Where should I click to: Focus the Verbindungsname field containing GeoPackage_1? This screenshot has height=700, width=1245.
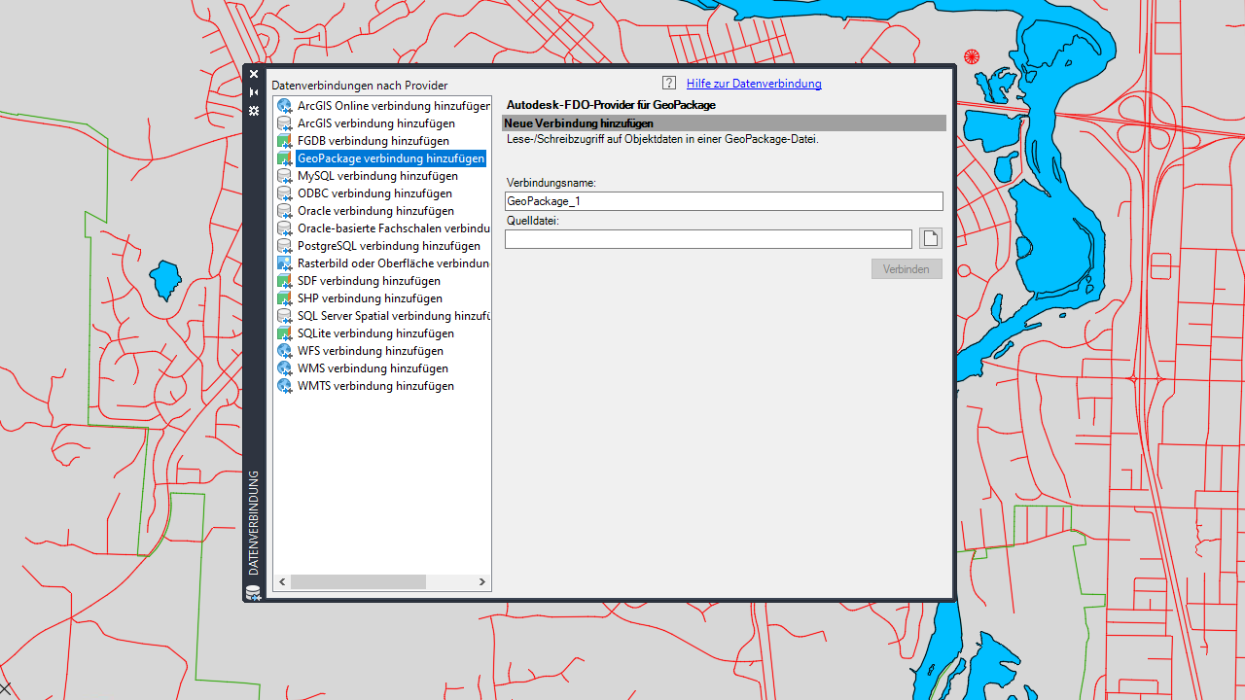724,201
